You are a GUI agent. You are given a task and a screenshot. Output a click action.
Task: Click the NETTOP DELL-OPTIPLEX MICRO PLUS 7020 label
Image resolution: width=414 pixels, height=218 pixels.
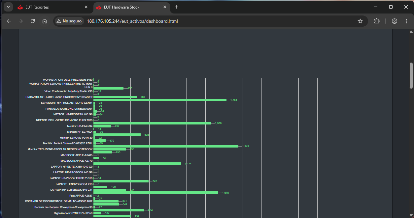pos(64,120)
